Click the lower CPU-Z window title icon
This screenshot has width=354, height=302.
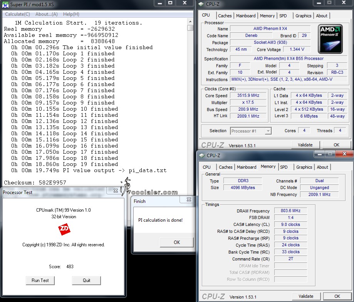click(x=202, y=155)
